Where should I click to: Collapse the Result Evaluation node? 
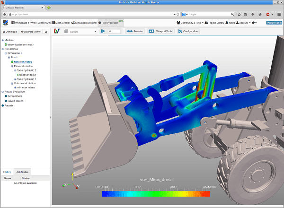[3, 92]
